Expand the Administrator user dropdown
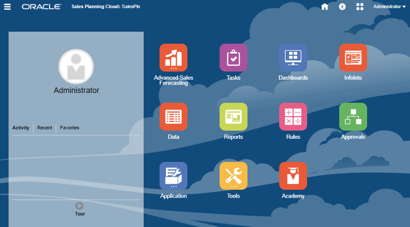 (389, 6)
